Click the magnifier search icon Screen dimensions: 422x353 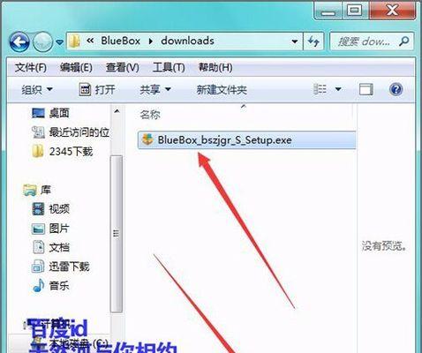[x=404, y=41]
